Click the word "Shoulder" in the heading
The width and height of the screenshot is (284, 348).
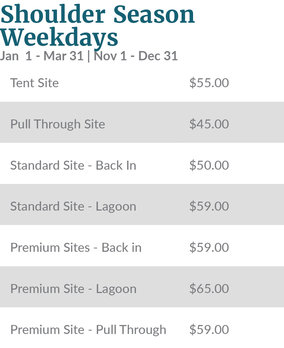click(x=53, y=15)
